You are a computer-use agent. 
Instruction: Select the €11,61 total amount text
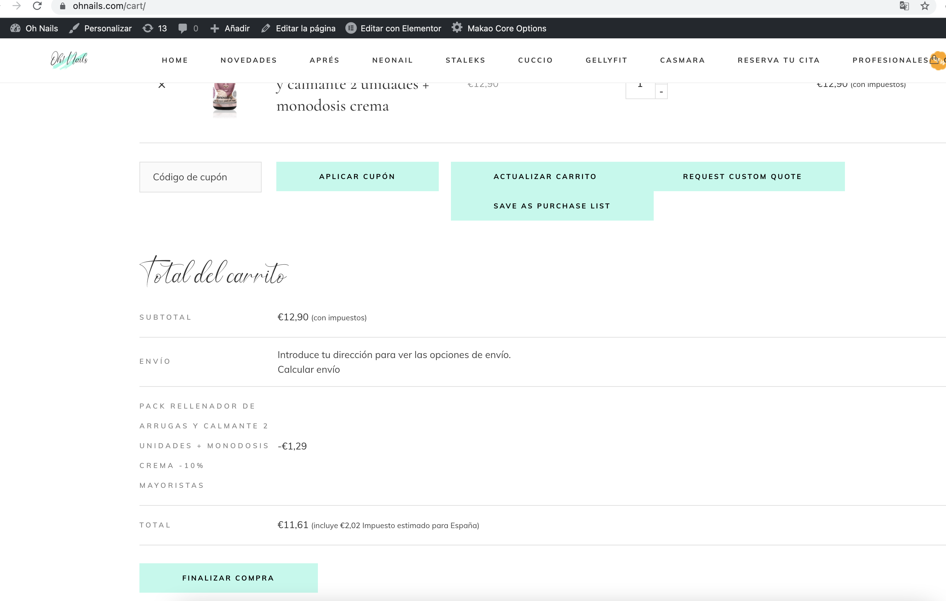point(293,525)
